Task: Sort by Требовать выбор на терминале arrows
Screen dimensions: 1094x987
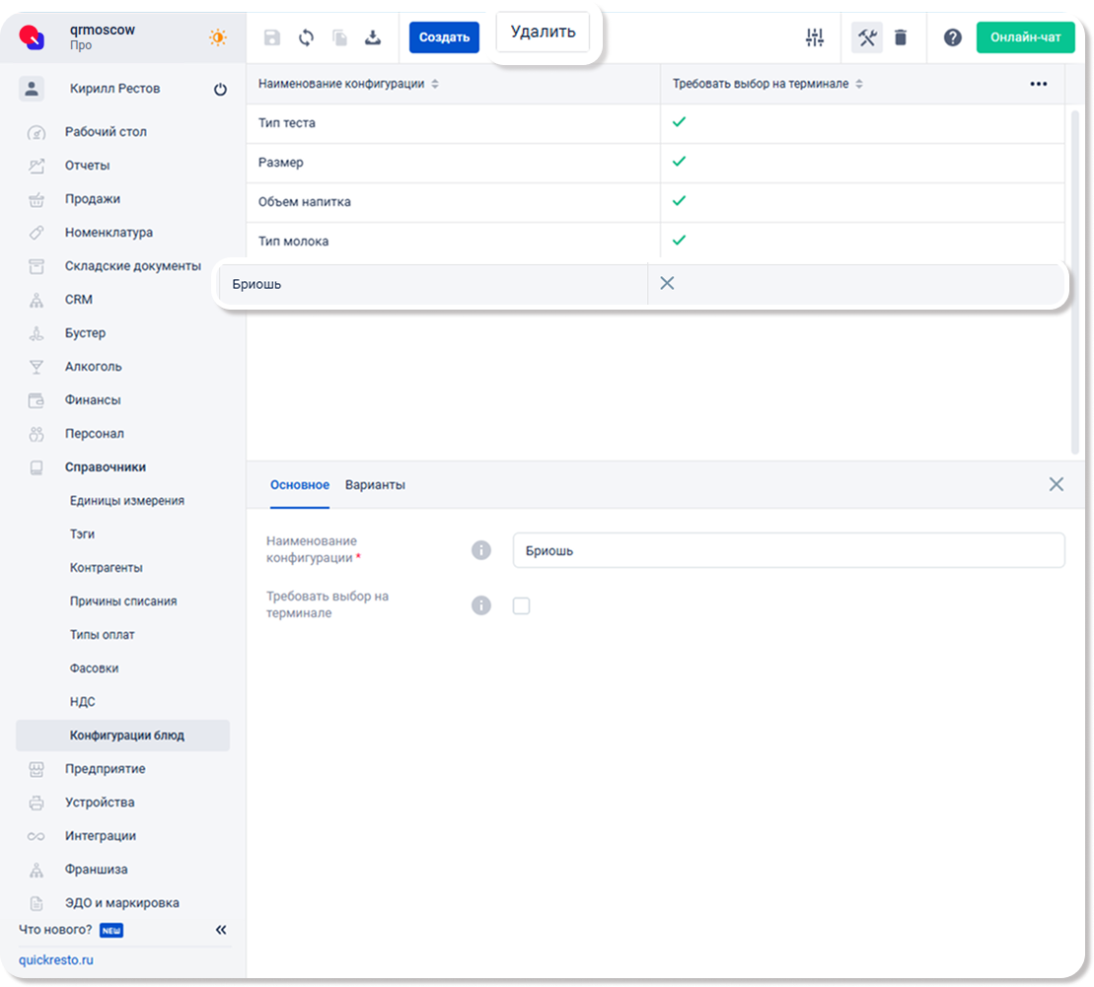Action: coord(859,84)
